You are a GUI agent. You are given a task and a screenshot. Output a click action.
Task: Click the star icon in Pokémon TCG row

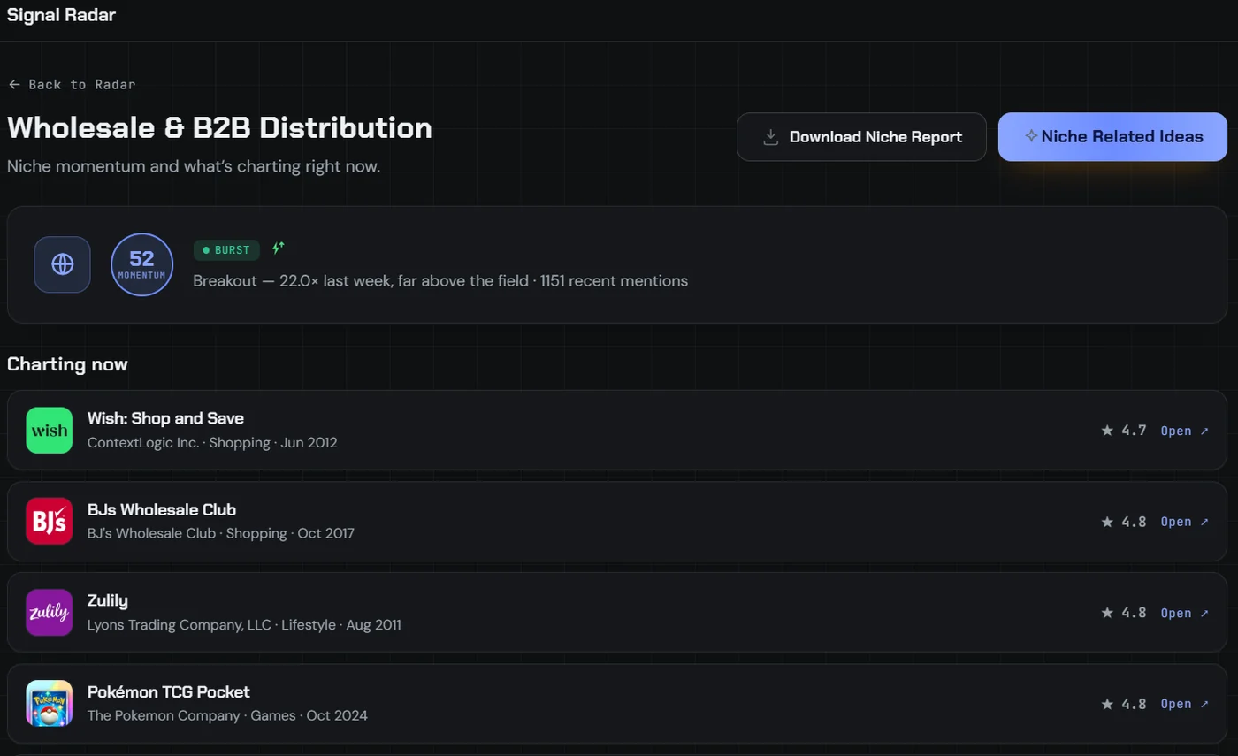(x=1107, y=704)
